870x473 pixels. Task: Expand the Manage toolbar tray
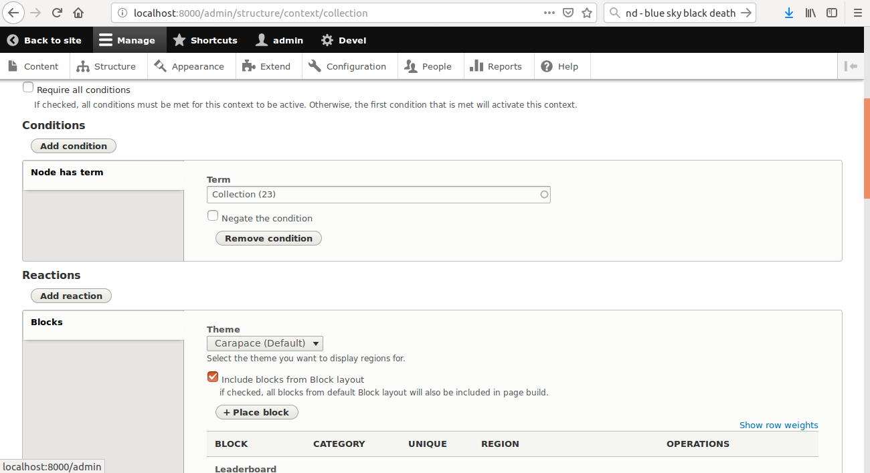point(127,40)
